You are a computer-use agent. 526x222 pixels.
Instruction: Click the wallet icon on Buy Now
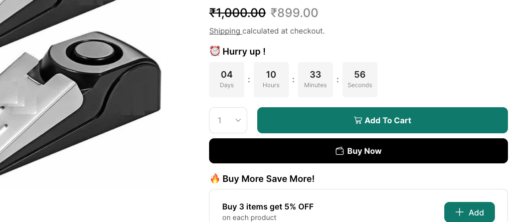(340, 151)
